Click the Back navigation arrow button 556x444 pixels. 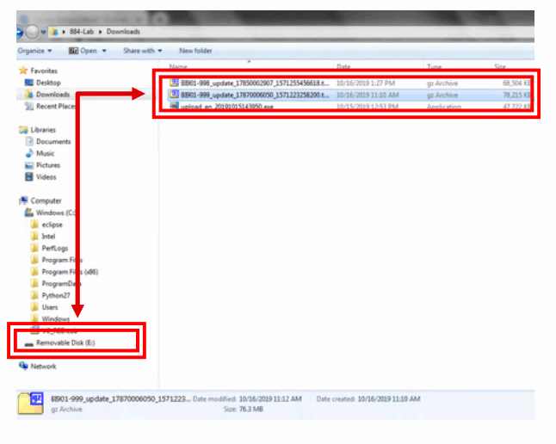[x=19, y=32]
